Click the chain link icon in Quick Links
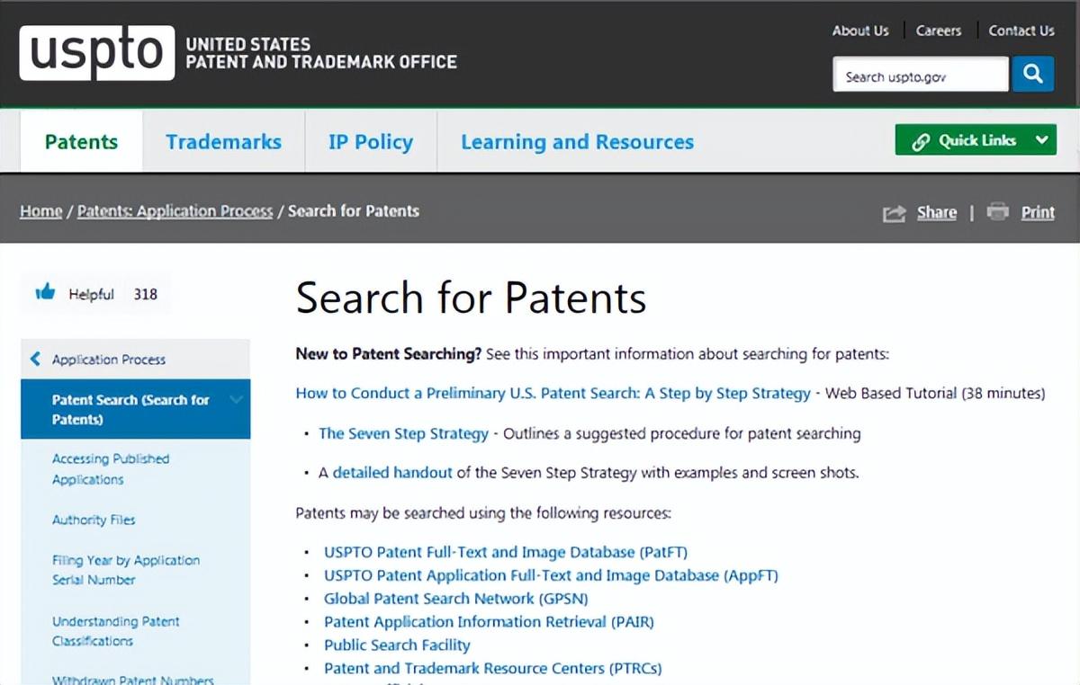 pyautogui.click(x=920, y=141)
